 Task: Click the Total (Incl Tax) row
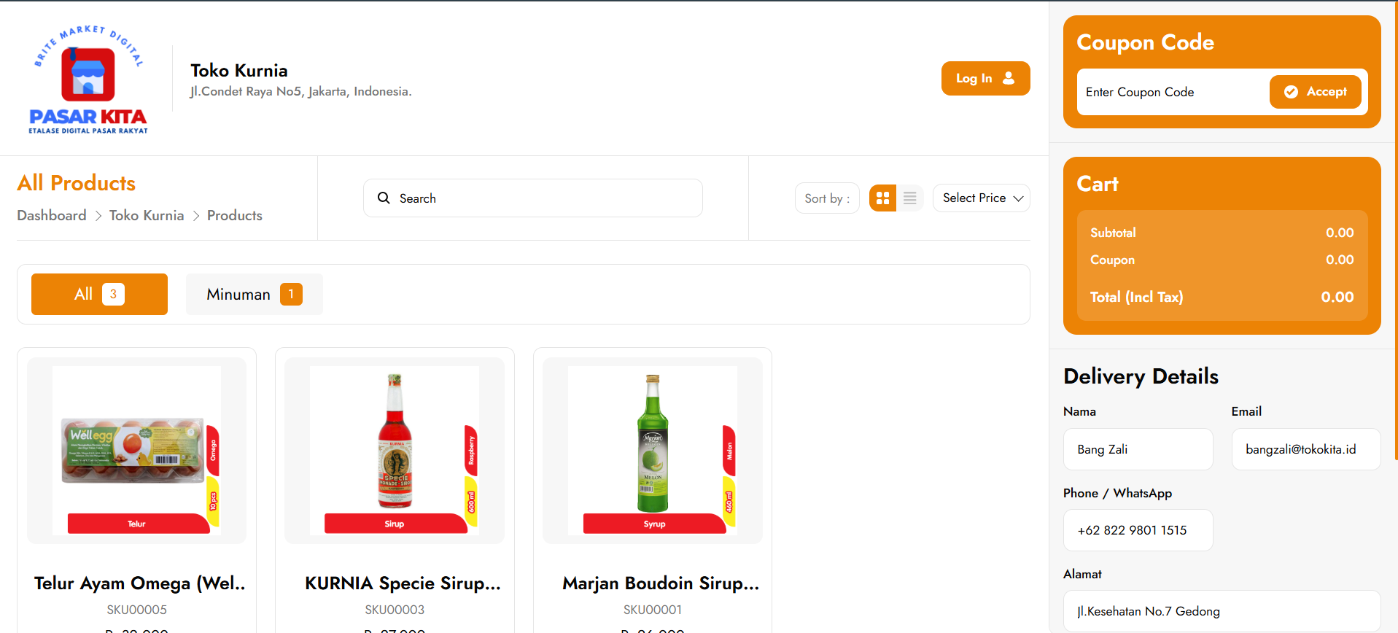[1222, 297]
